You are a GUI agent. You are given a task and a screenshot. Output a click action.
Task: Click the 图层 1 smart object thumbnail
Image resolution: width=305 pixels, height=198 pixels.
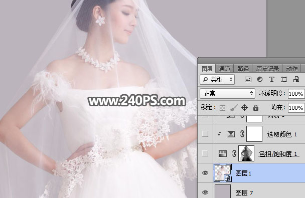click(x=223, y=173)
